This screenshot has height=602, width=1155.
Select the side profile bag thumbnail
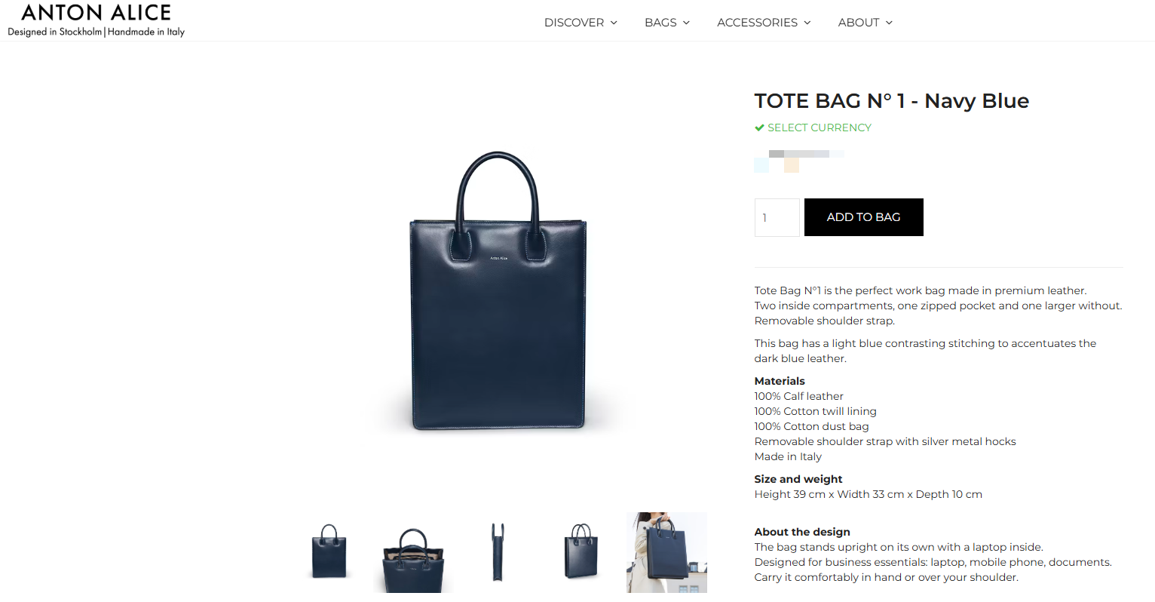[x=498, y=552]
